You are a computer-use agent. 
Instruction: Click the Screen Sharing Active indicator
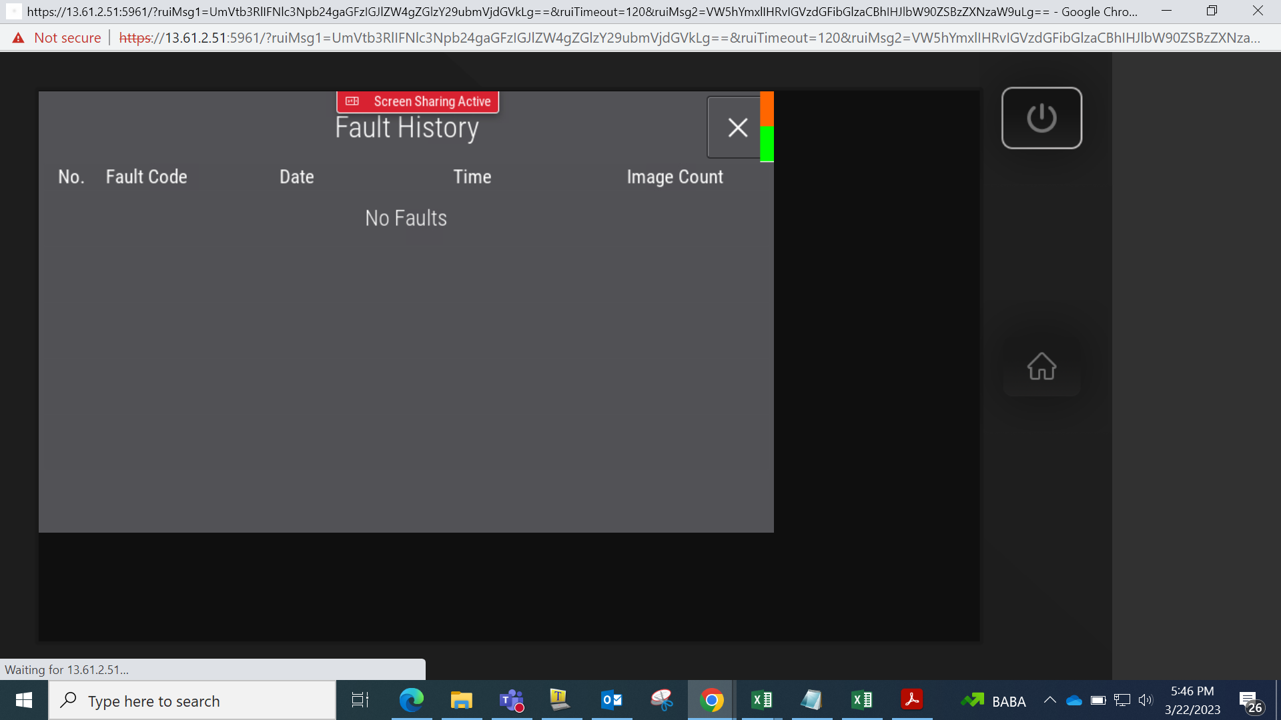click(x=418, y=101)
